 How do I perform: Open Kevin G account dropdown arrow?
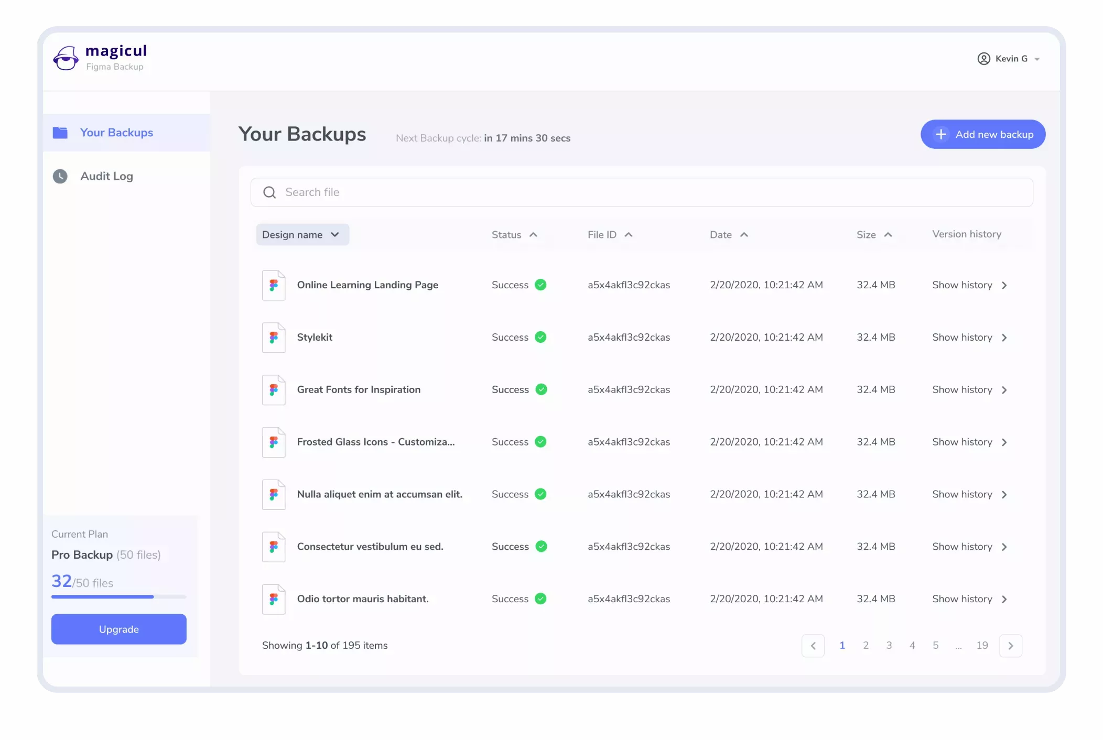[x=1037, y=59]
